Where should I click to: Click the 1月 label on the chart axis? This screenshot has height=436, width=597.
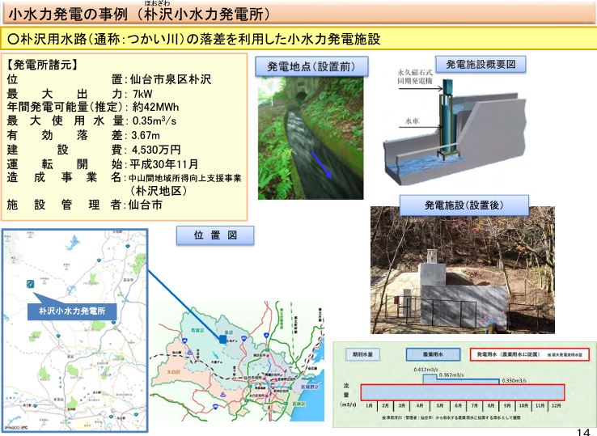tap(369, 406)
